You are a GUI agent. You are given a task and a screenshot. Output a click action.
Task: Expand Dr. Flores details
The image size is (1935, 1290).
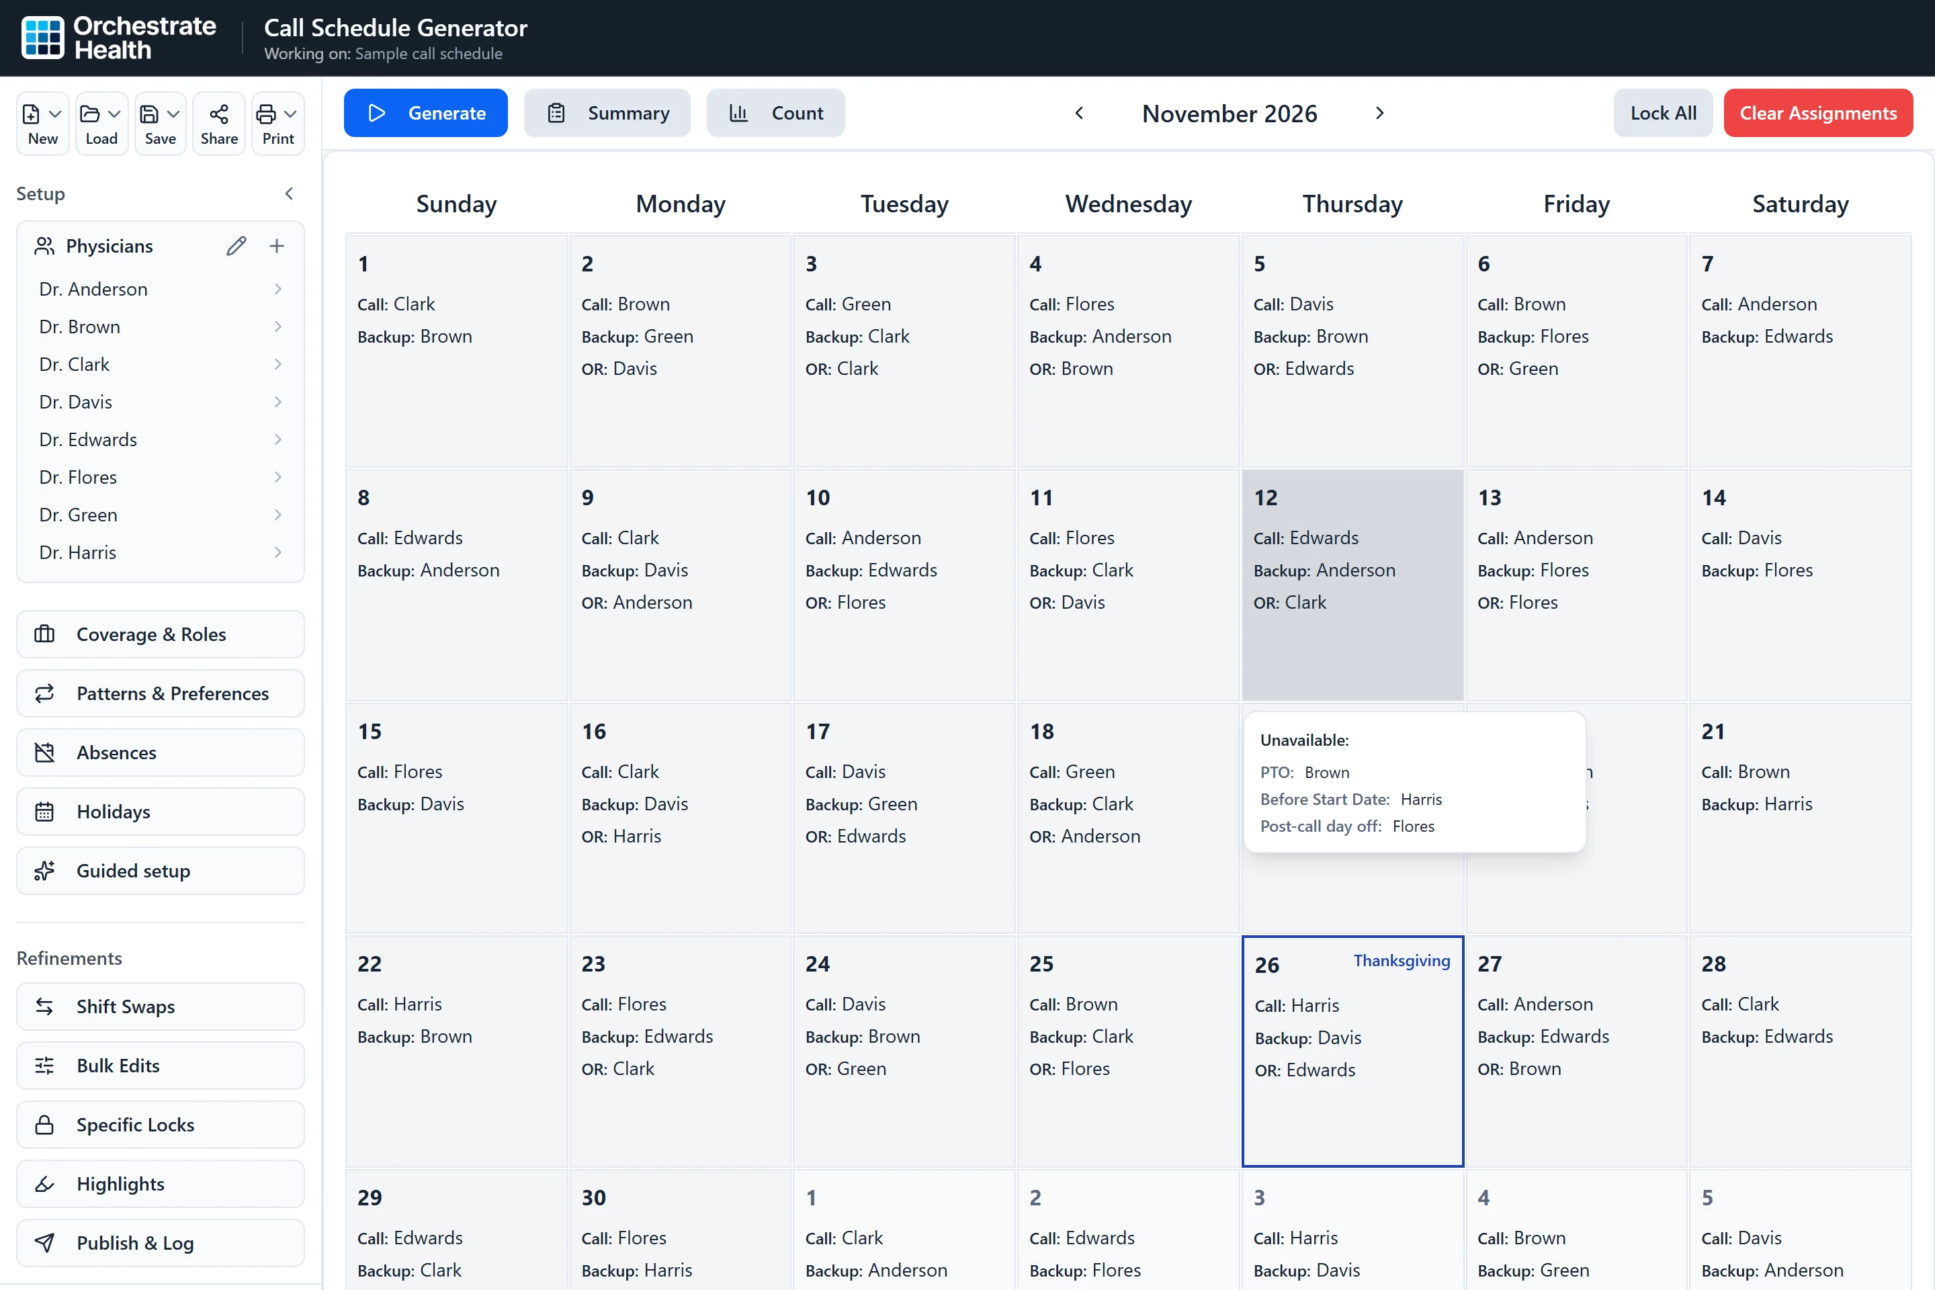(278, 477)
